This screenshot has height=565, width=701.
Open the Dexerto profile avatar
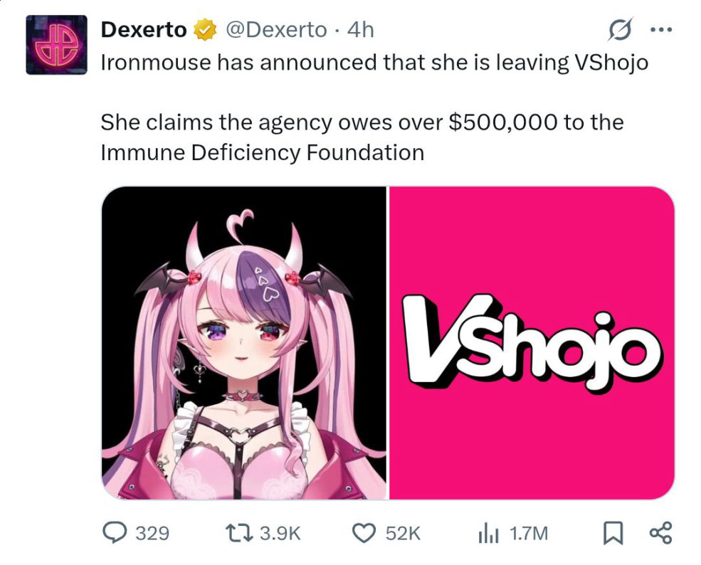coord(56,45)
